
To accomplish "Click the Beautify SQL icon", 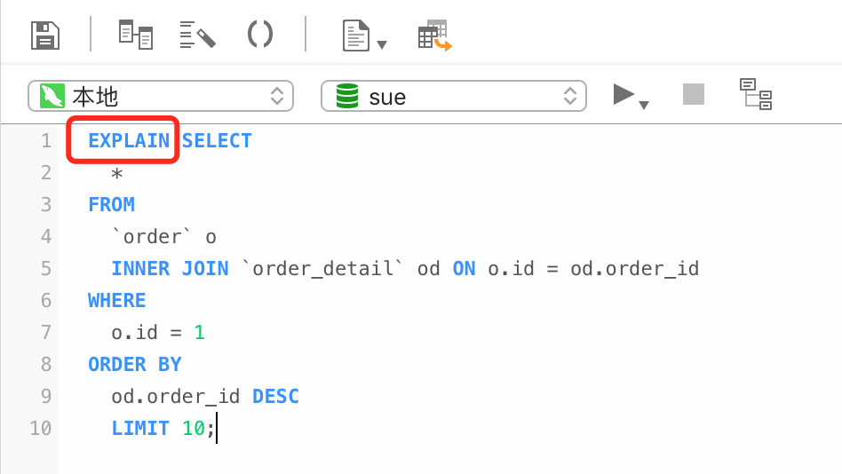I will coord(197,35).
